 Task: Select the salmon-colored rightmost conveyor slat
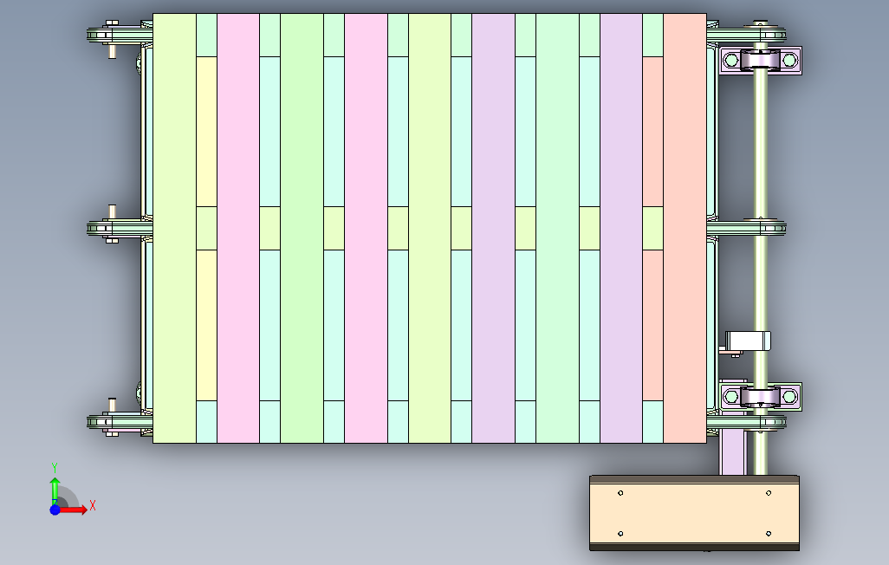(685, 228)
